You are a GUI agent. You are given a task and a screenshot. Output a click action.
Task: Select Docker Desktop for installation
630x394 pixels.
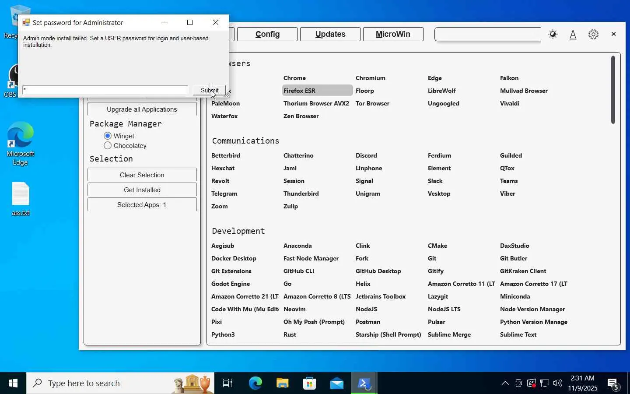234,258
